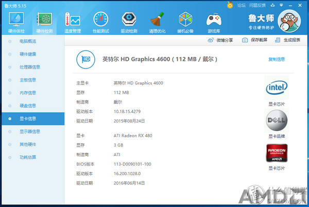Click the camera icon for 保存截屏
The width and height of the screenshot is (309, 207).
[x=245, y=40]
